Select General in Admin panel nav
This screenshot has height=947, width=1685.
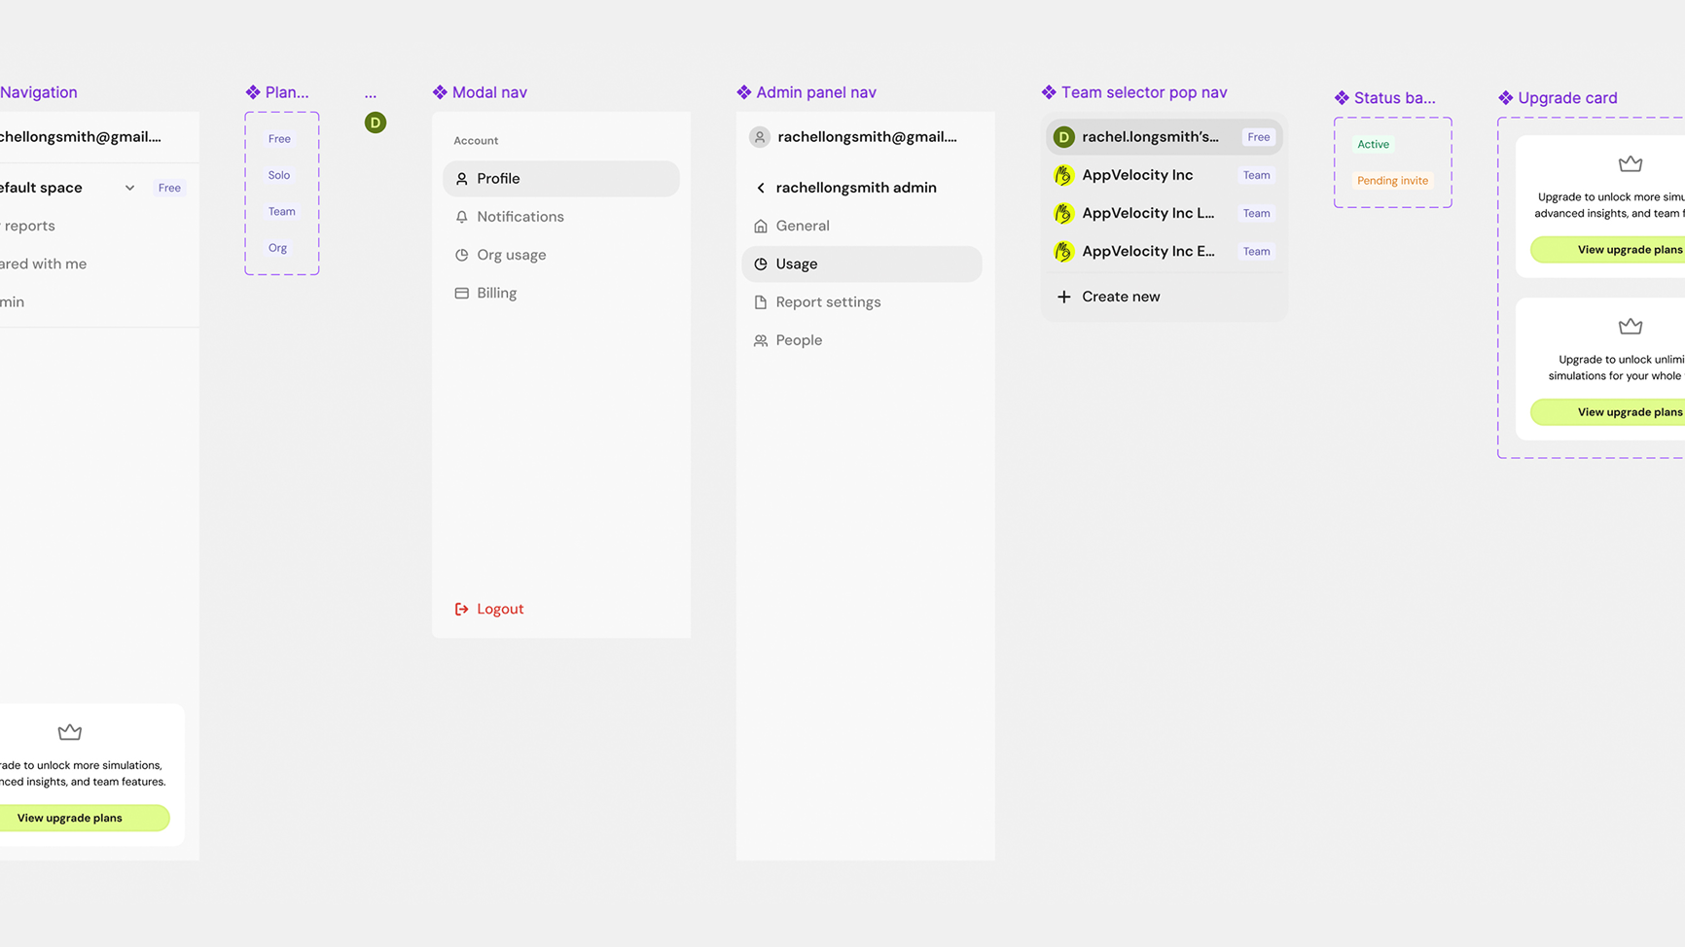pyautogui.click(x=862, y=226)
